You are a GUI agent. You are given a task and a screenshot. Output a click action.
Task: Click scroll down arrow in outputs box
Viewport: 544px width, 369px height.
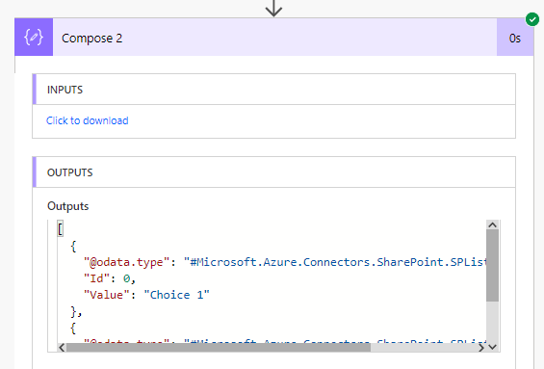(492, 347)
